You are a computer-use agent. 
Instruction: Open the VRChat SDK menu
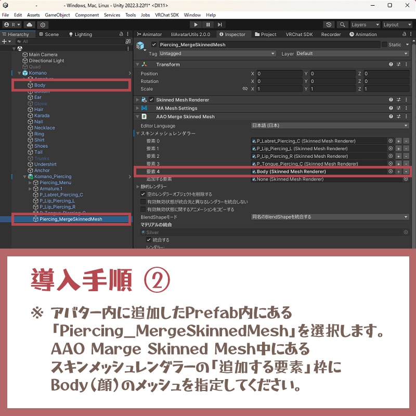[167, 15]
